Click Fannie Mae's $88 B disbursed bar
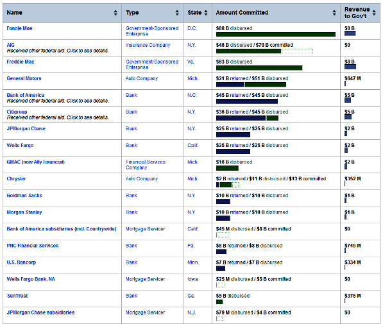Screen dimensions: 383x324 point(275,35)
